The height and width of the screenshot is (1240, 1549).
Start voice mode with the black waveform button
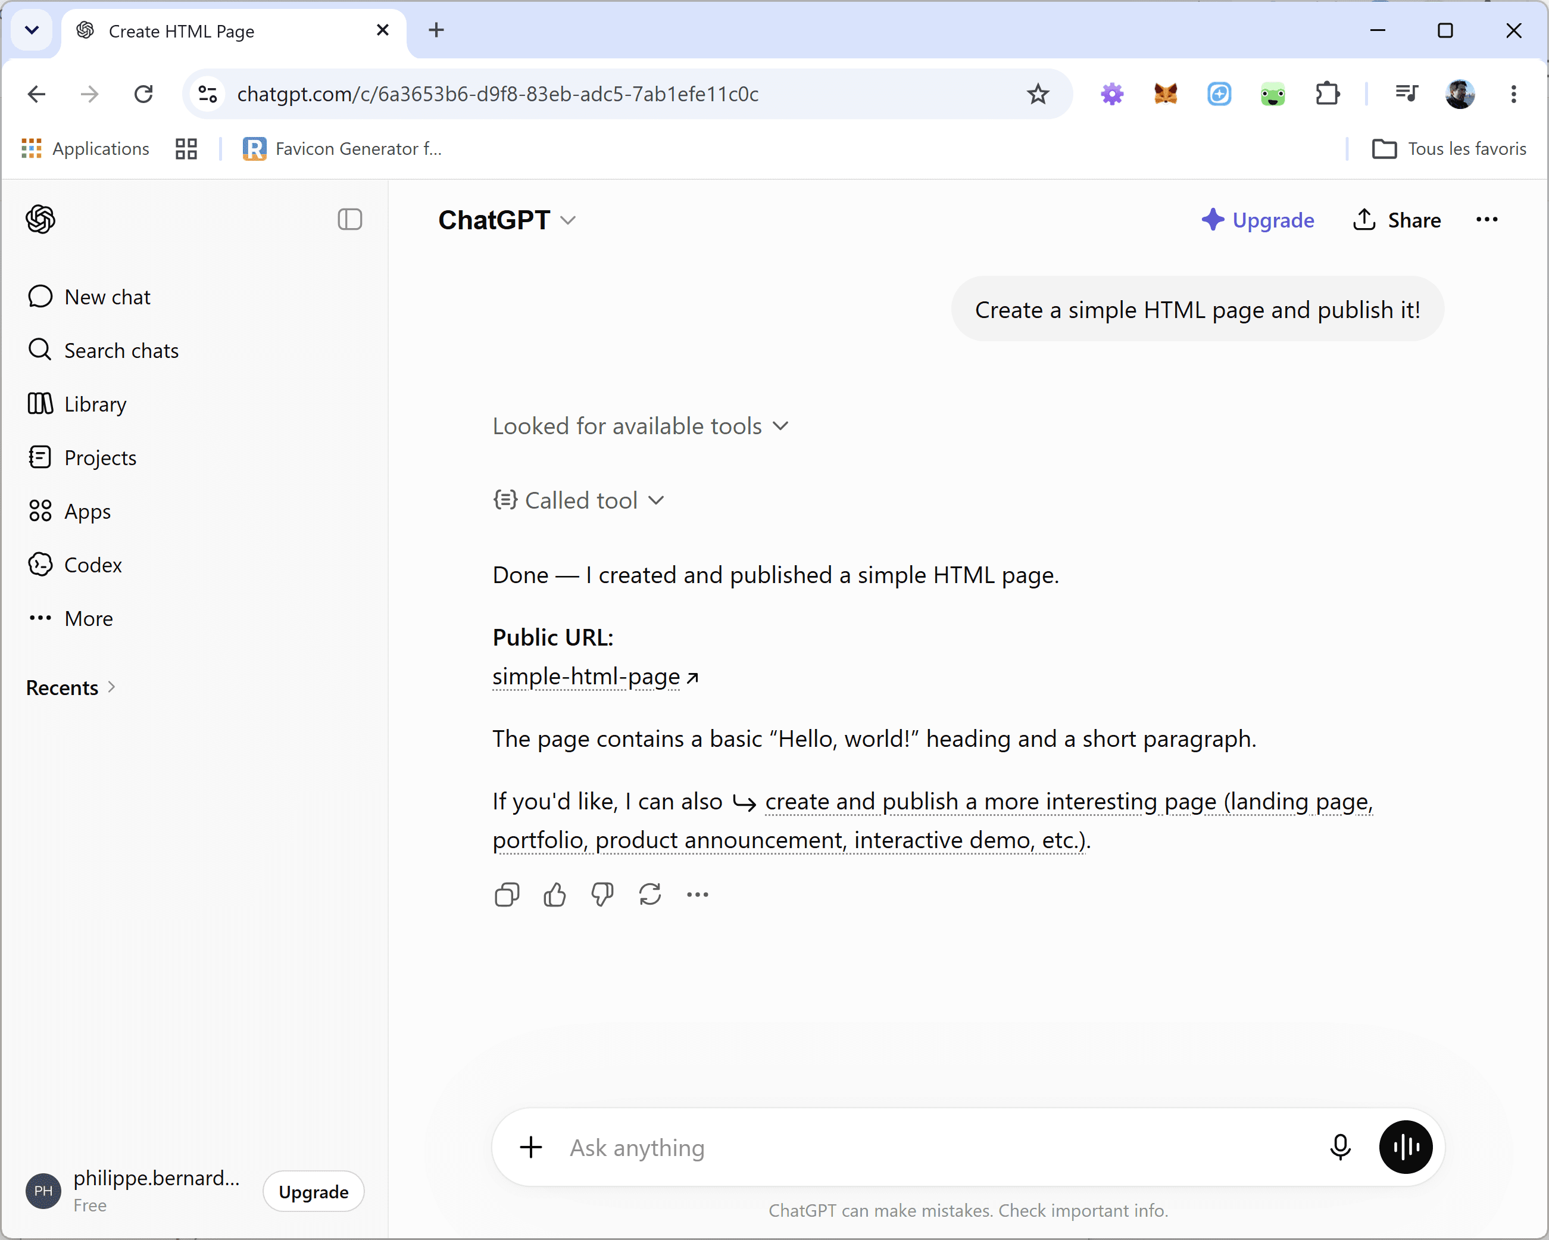click(1406, 1146)
